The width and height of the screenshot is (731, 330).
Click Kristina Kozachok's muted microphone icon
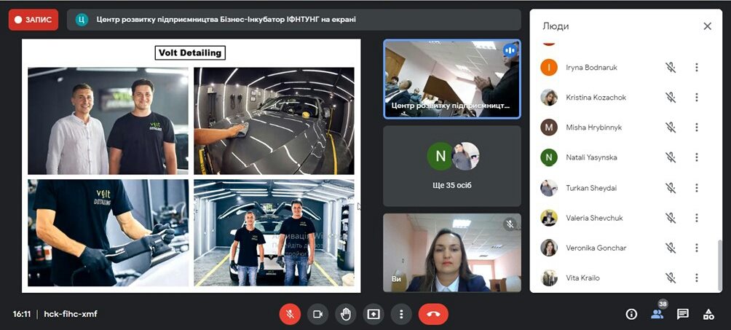[671, 97]
